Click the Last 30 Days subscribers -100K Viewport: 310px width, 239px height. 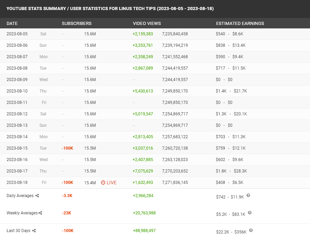click(68, 230)
